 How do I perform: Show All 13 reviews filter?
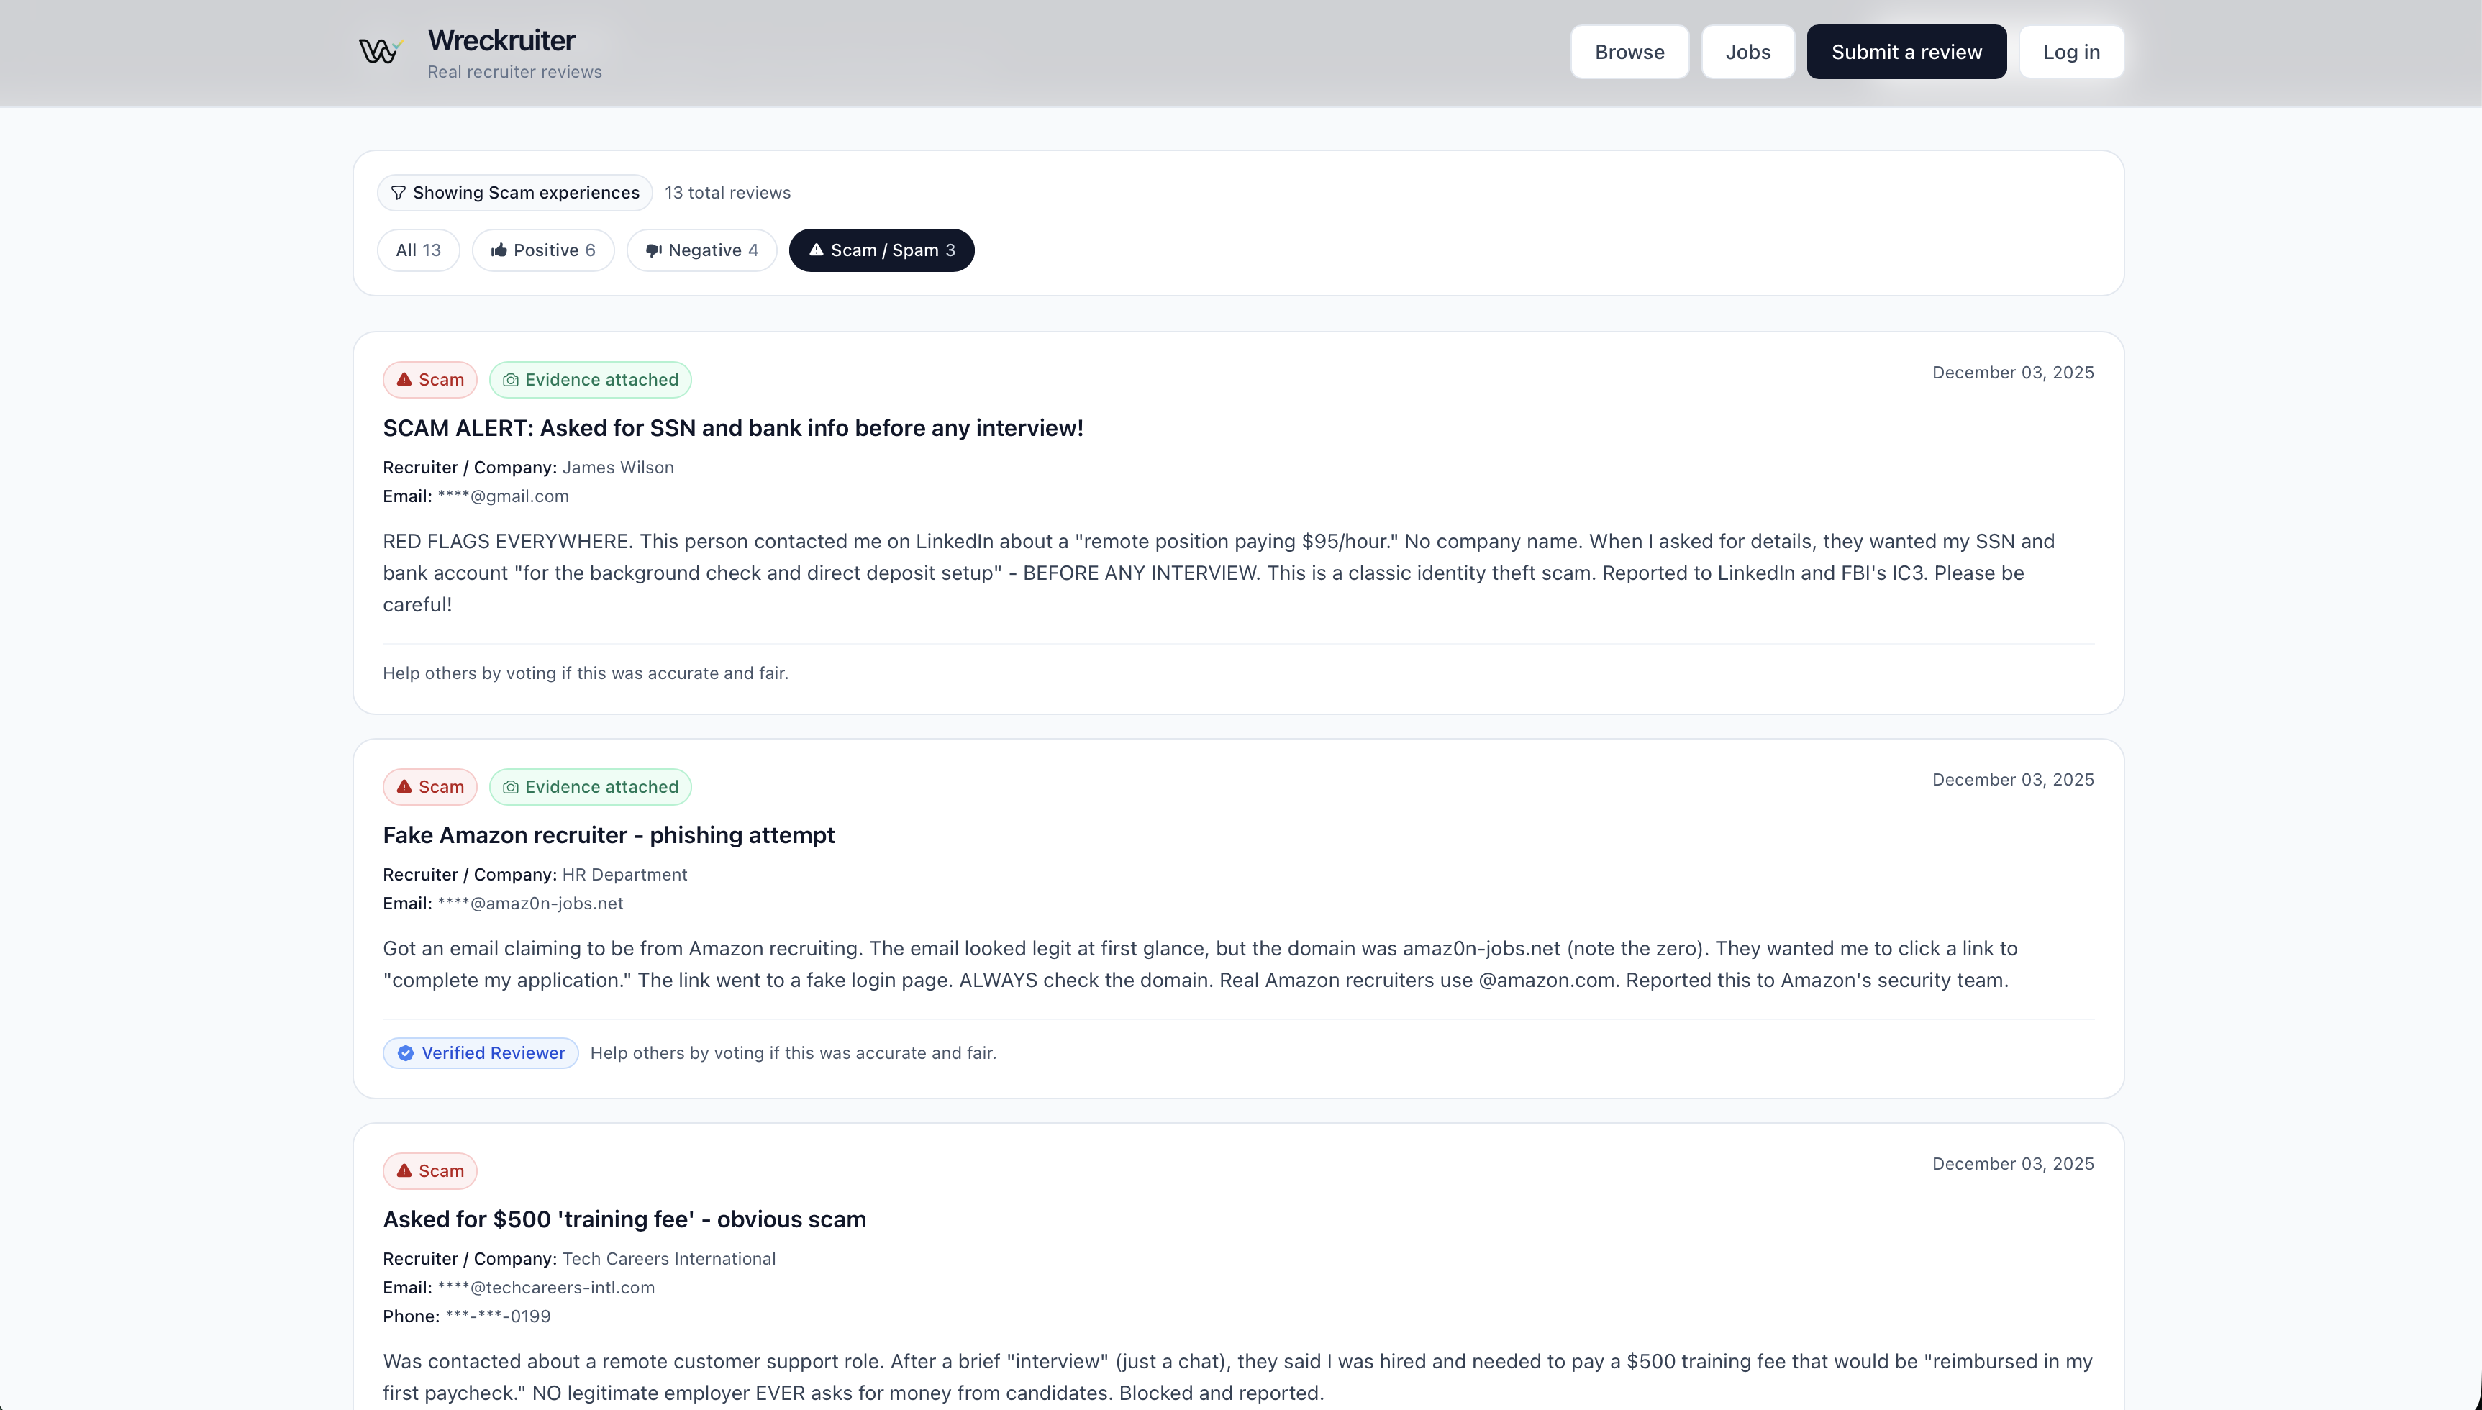click(x=417, y=251)
